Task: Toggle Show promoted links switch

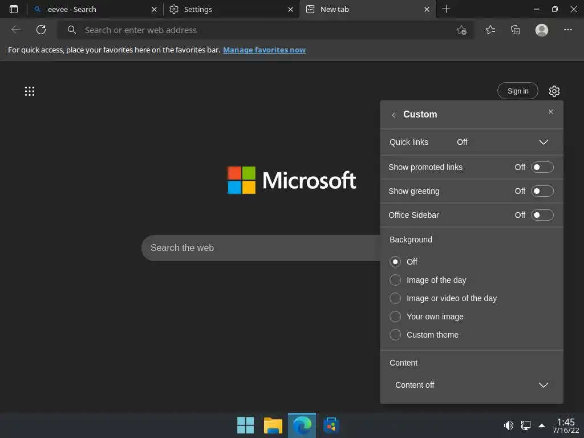Action: point(542,167)
